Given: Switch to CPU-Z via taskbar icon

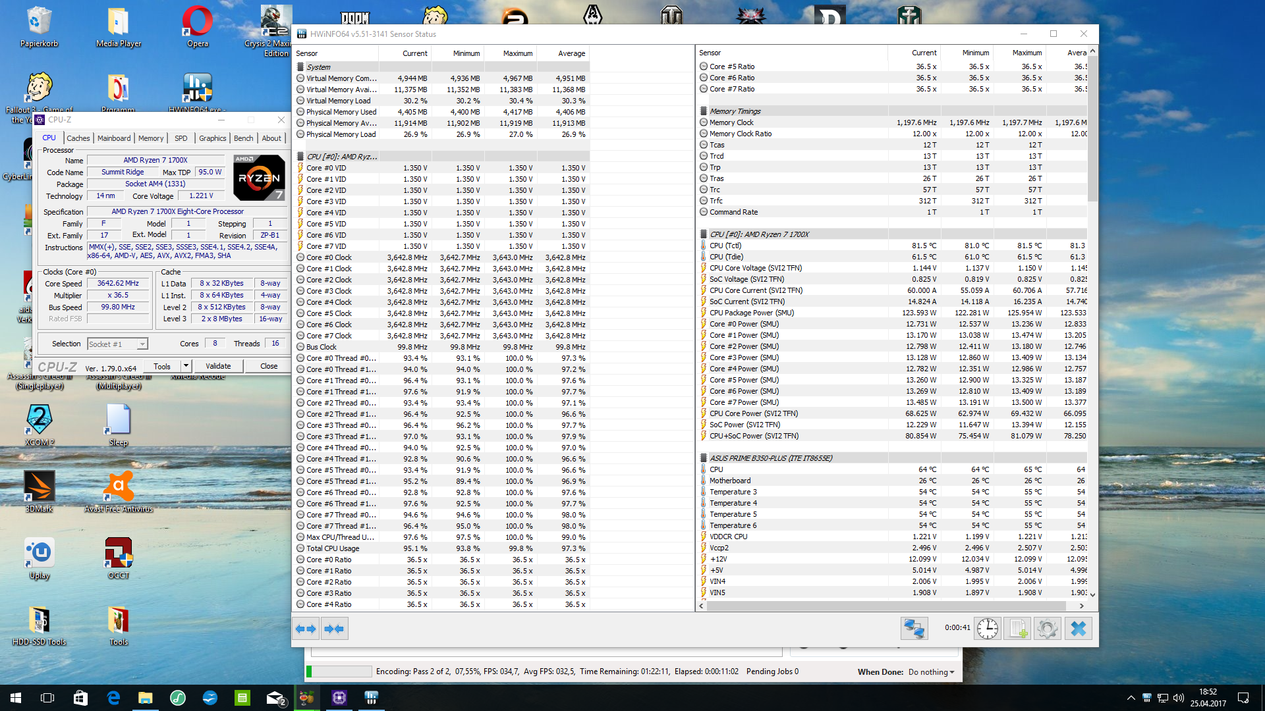Looking at the screenshot, I should pyautogui.click(x=339, y=698).
